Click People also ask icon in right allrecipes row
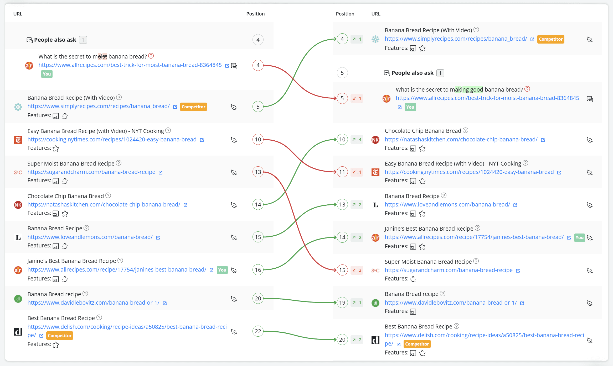Screen dimensions: 613x366 pos(590,99)
